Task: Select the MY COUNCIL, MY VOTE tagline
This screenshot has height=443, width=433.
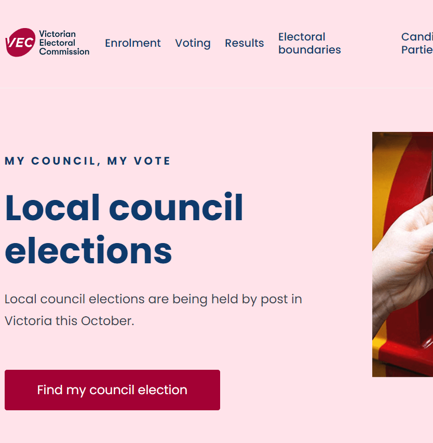Action: pos(87,160)
